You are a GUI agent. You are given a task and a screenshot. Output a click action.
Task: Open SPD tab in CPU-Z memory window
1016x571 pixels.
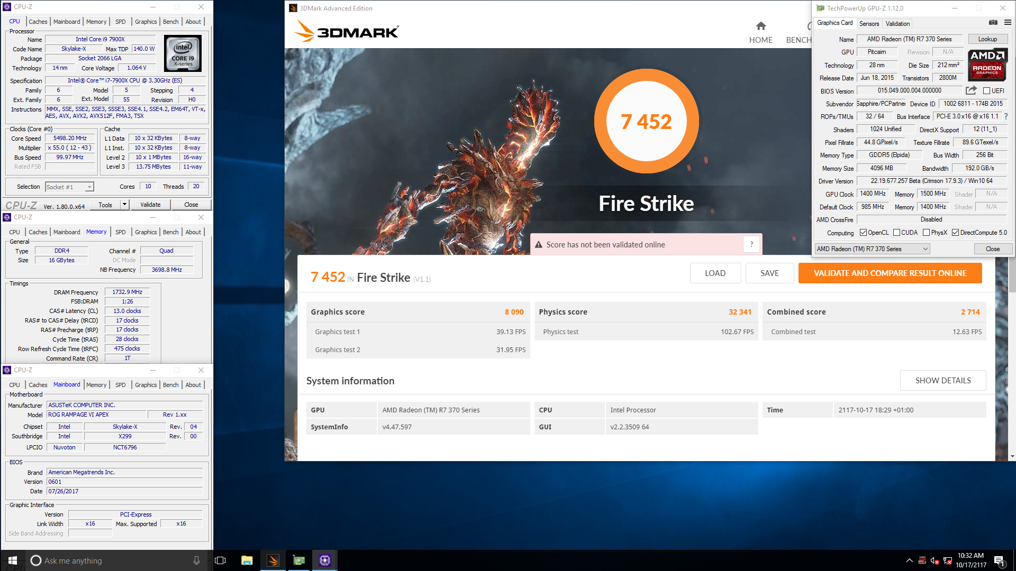pyautogui.click(x=121, y=232)
